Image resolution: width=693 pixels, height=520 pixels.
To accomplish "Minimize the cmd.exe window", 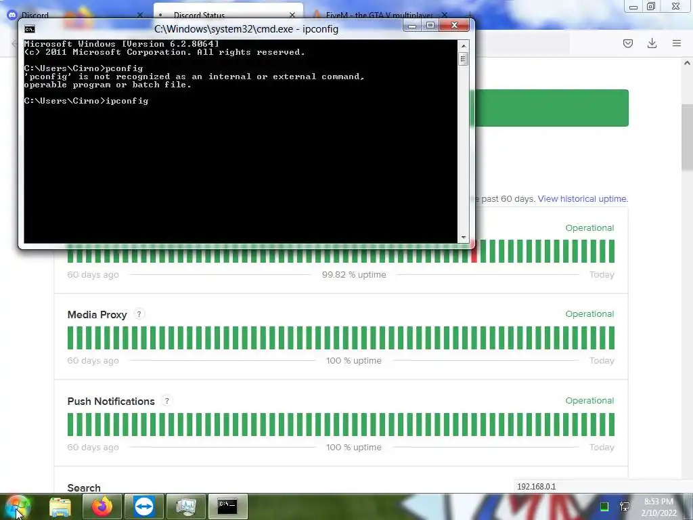I will pyautogui.click(x=412, y=26).
